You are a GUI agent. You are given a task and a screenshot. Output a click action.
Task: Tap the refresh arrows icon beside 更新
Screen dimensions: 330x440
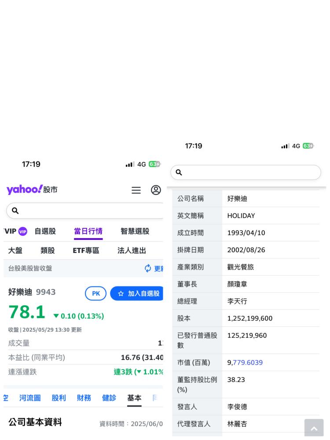[147, 268]
